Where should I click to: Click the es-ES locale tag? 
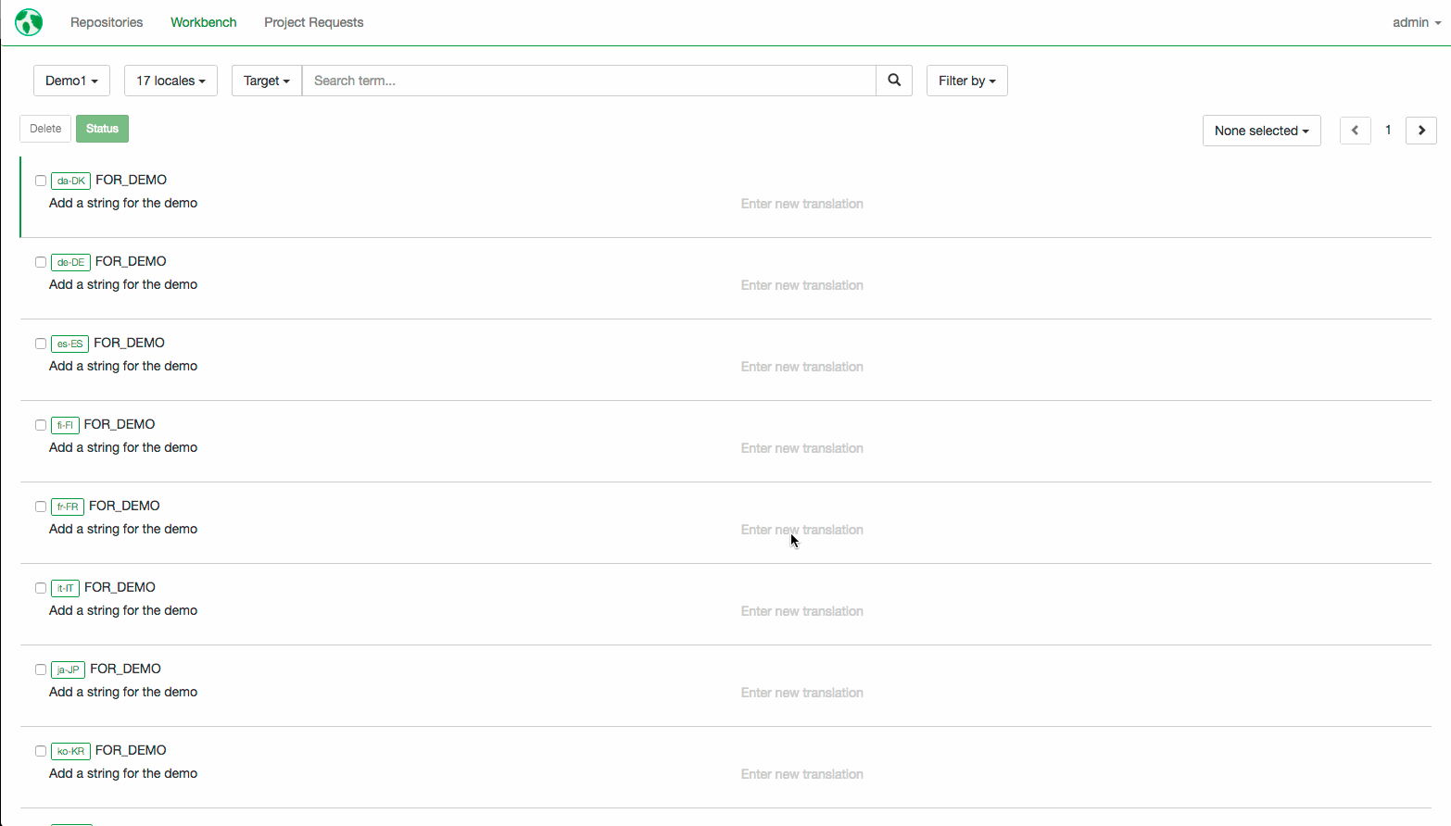tap(69, 344)
